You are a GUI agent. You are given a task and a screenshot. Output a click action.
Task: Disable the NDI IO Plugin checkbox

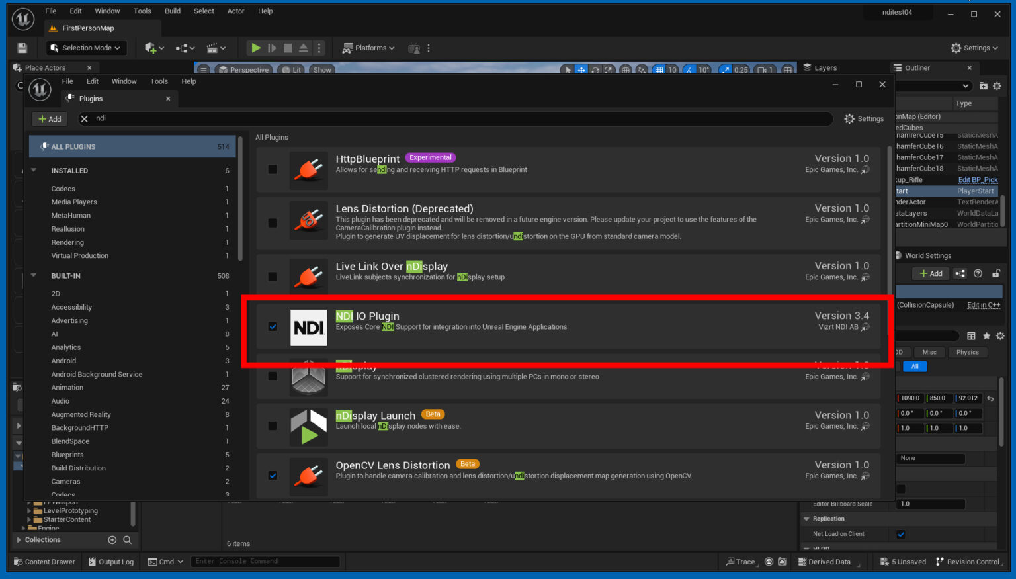pyautogui.click(x=273, y=326)
